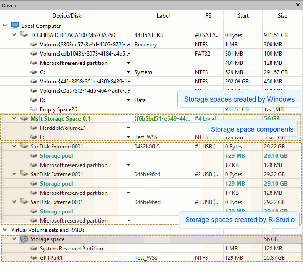Collapse SanDisk Extreme #3 USB node
This screenshot has height=276, width=303.
coord(14,202)
